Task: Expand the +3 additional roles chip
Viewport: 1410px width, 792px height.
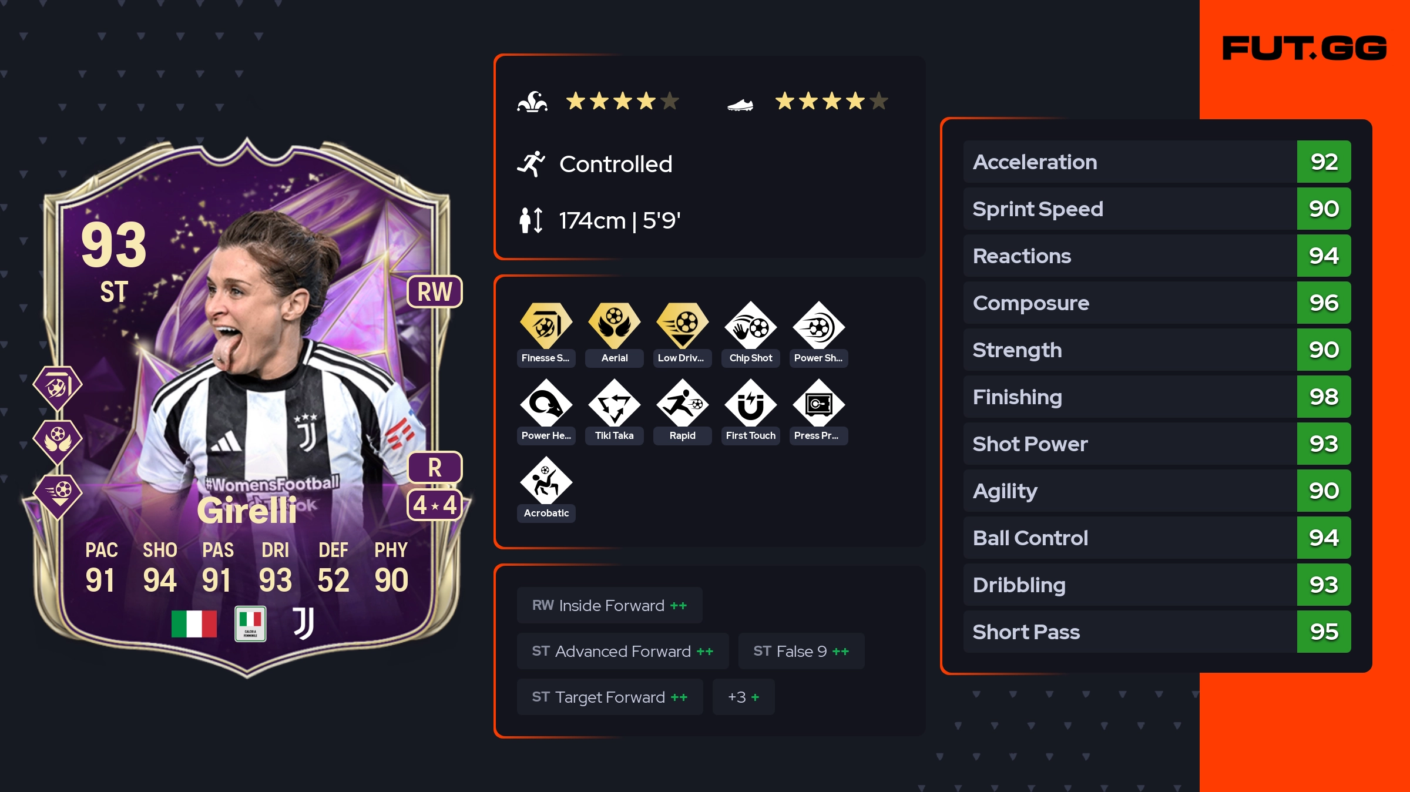Action: [744, 697]
